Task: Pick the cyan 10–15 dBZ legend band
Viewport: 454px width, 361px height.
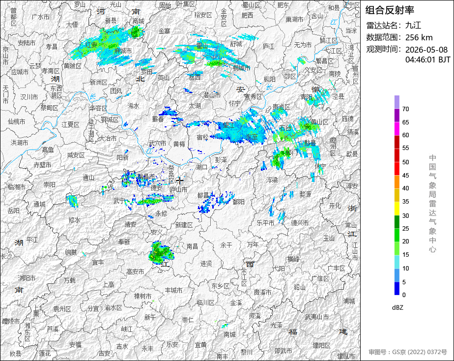Action: 397,262
